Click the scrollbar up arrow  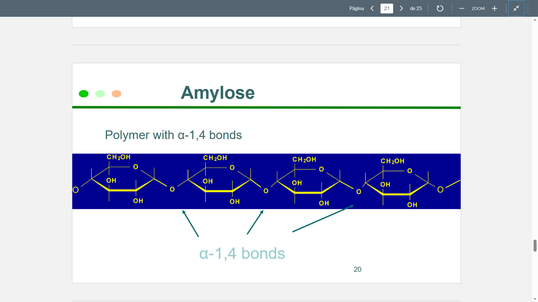click(535, 20)
